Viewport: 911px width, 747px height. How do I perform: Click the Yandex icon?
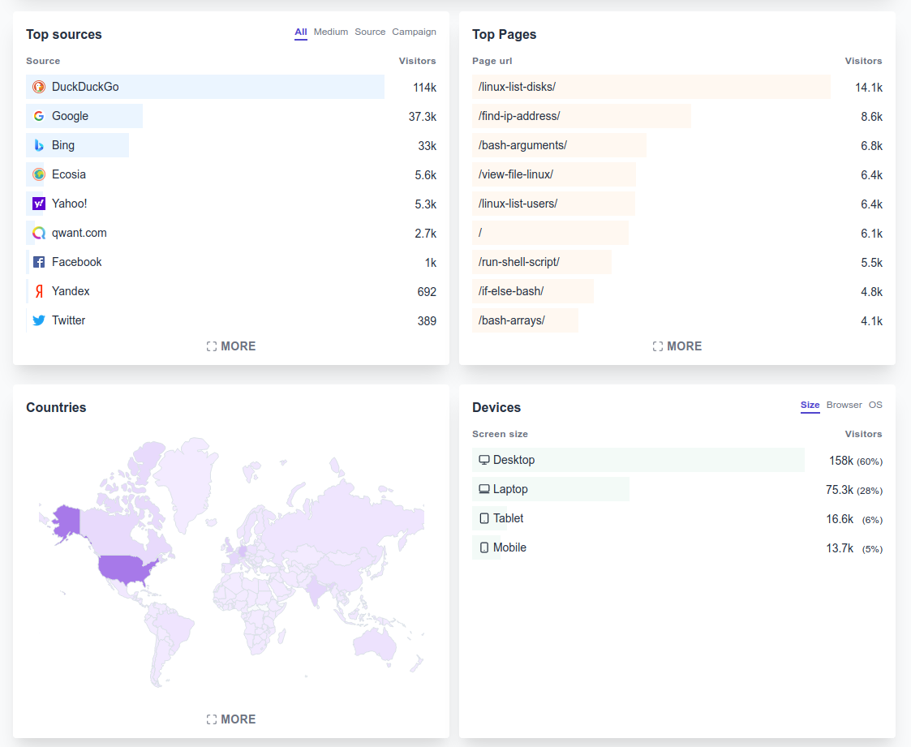(x=39, y=290)
